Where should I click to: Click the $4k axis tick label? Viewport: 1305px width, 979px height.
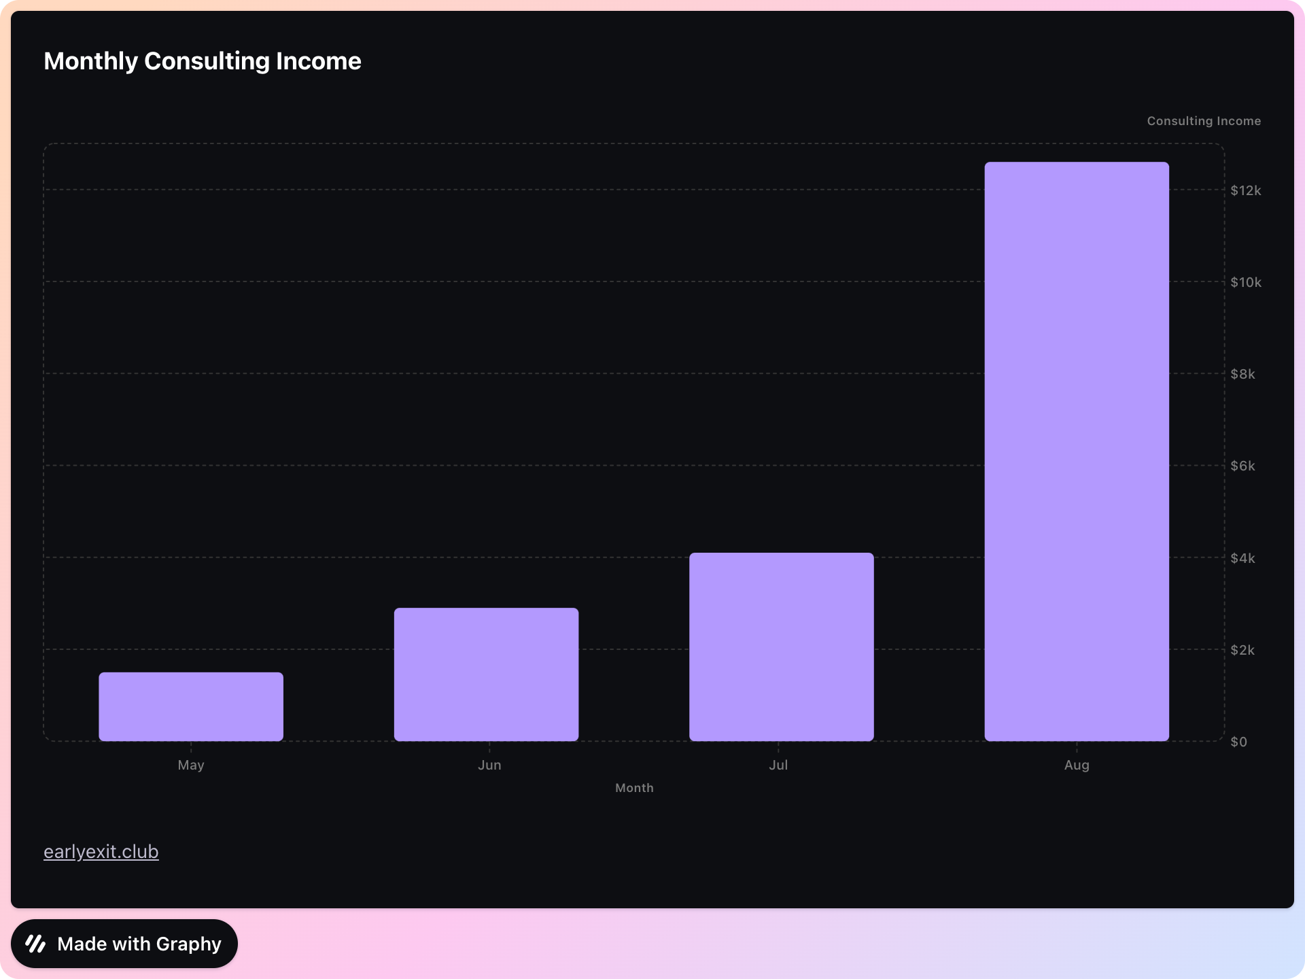click(1242, 558)
